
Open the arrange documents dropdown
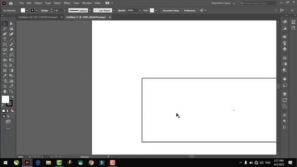[x=109, y=3]
